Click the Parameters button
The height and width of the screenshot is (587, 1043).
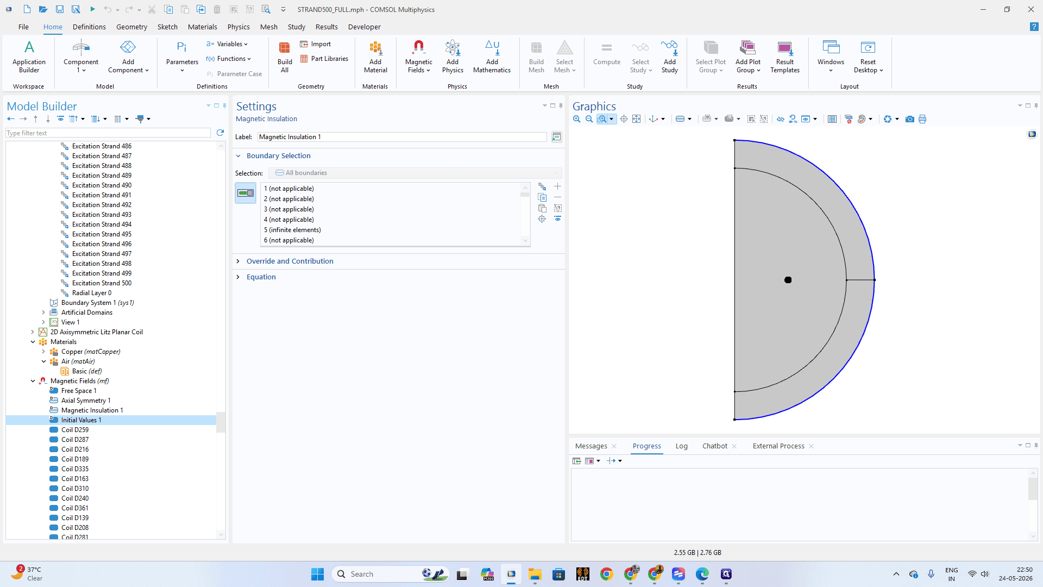point(182,57)
